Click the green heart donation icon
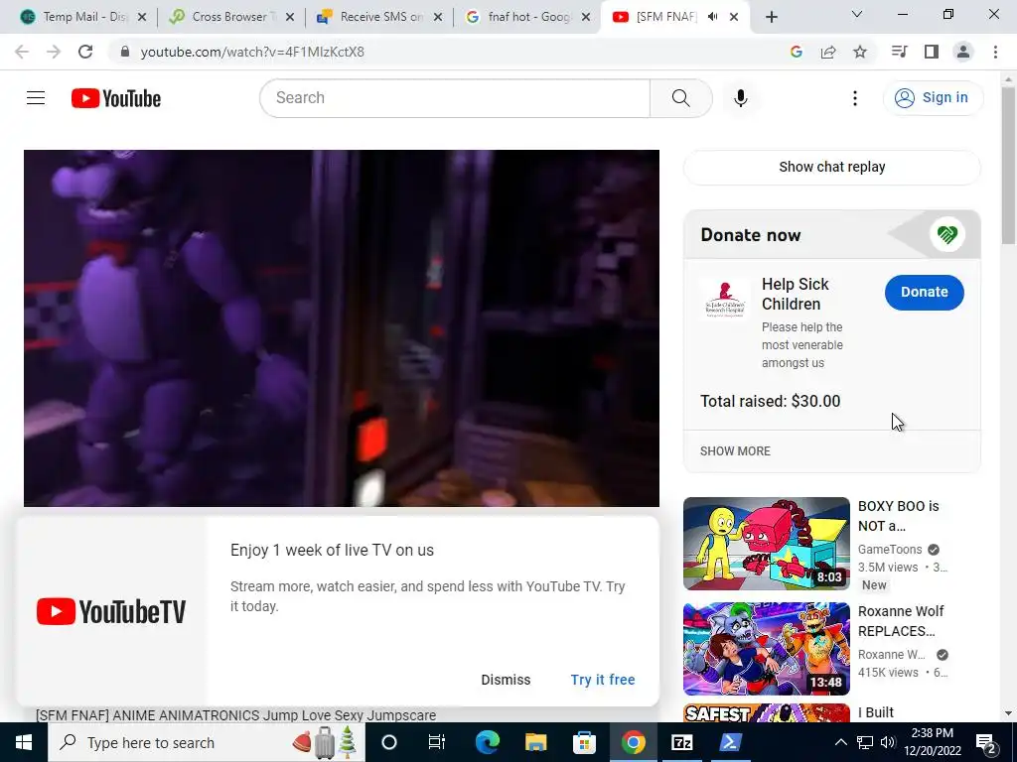 click(x=946, y=234)
